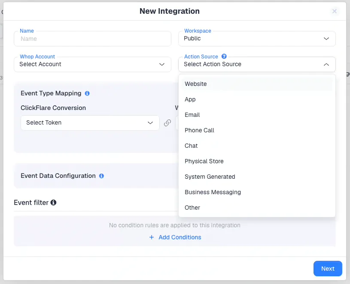Choose Website from the Action Source list
Image resolution: width=350 pixels, height=284 pixels.
pyautogui.click(x=257, y=84)
